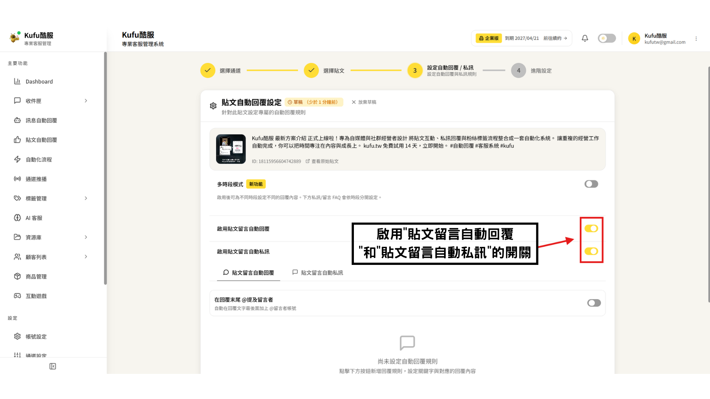Click the 選擇貼文 step label

tap(334, 71)
